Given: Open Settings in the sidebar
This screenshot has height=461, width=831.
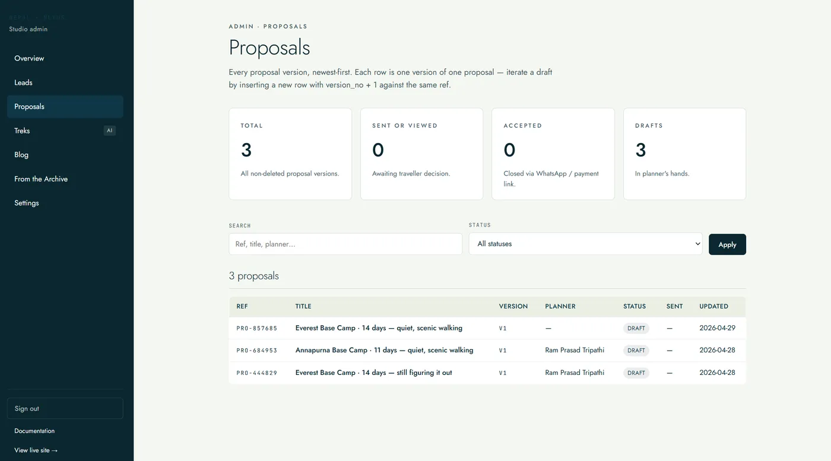Looking at the screenshot, I should [x=65, y=203].
